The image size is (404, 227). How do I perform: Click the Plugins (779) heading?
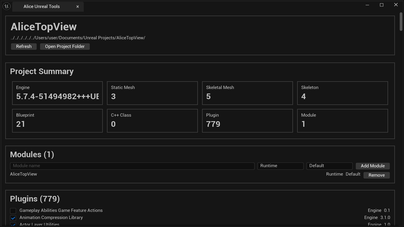click(x=35, y=199)
